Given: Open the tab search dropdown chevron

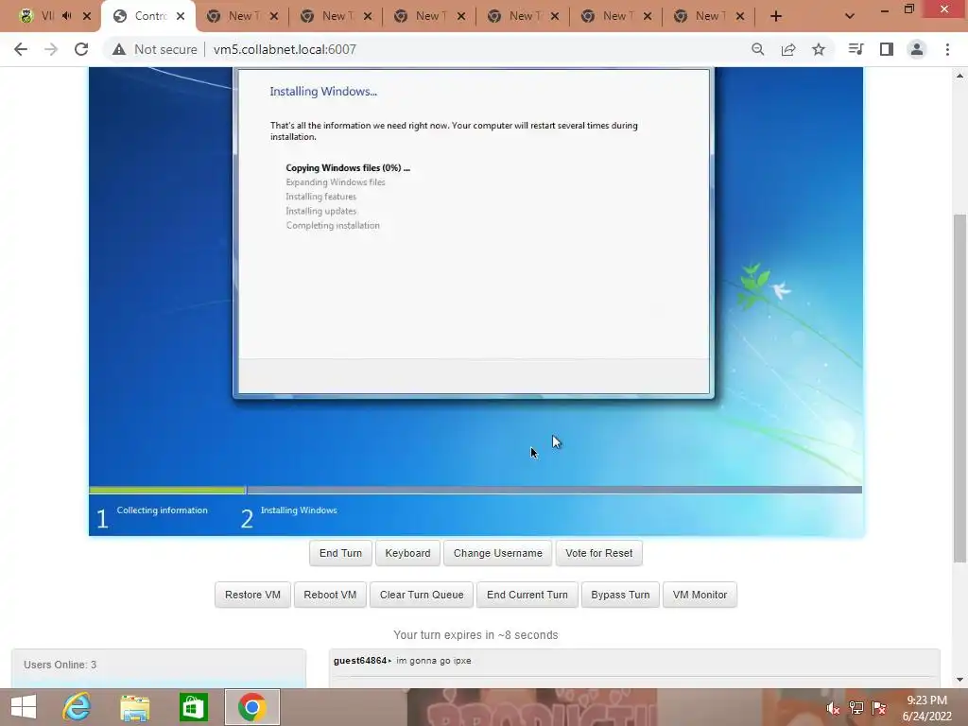Looking at the screenshot, I should pyautogui.click(x=850, y=16).
